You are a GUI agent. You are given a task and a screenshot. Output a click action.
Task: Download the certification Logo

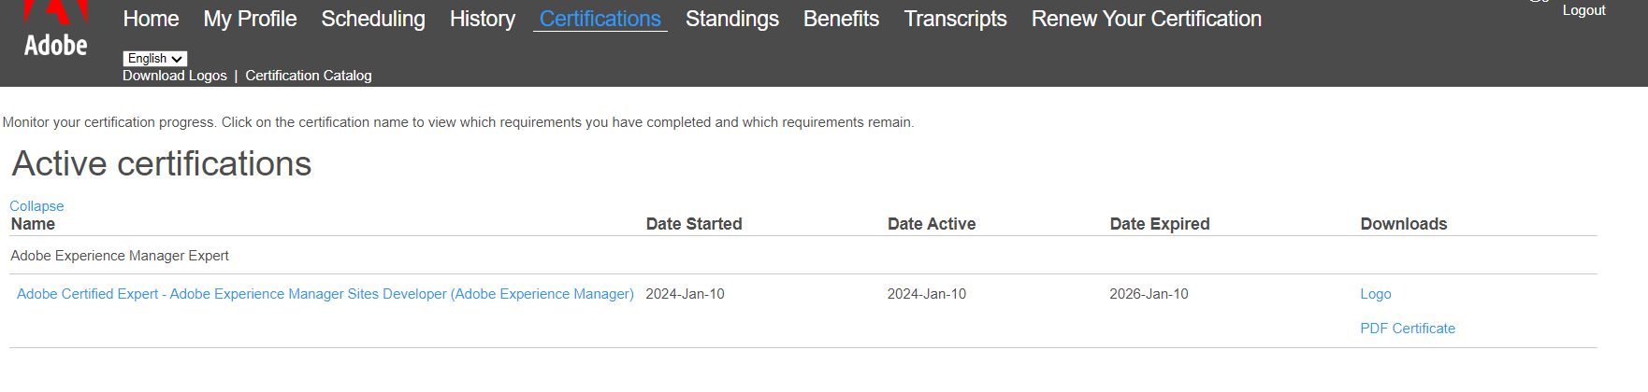point(1375,294)
